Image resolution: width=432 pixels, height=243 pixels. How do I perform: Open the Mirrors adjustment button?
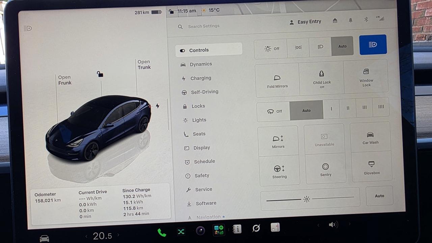[x=278, y=141]
